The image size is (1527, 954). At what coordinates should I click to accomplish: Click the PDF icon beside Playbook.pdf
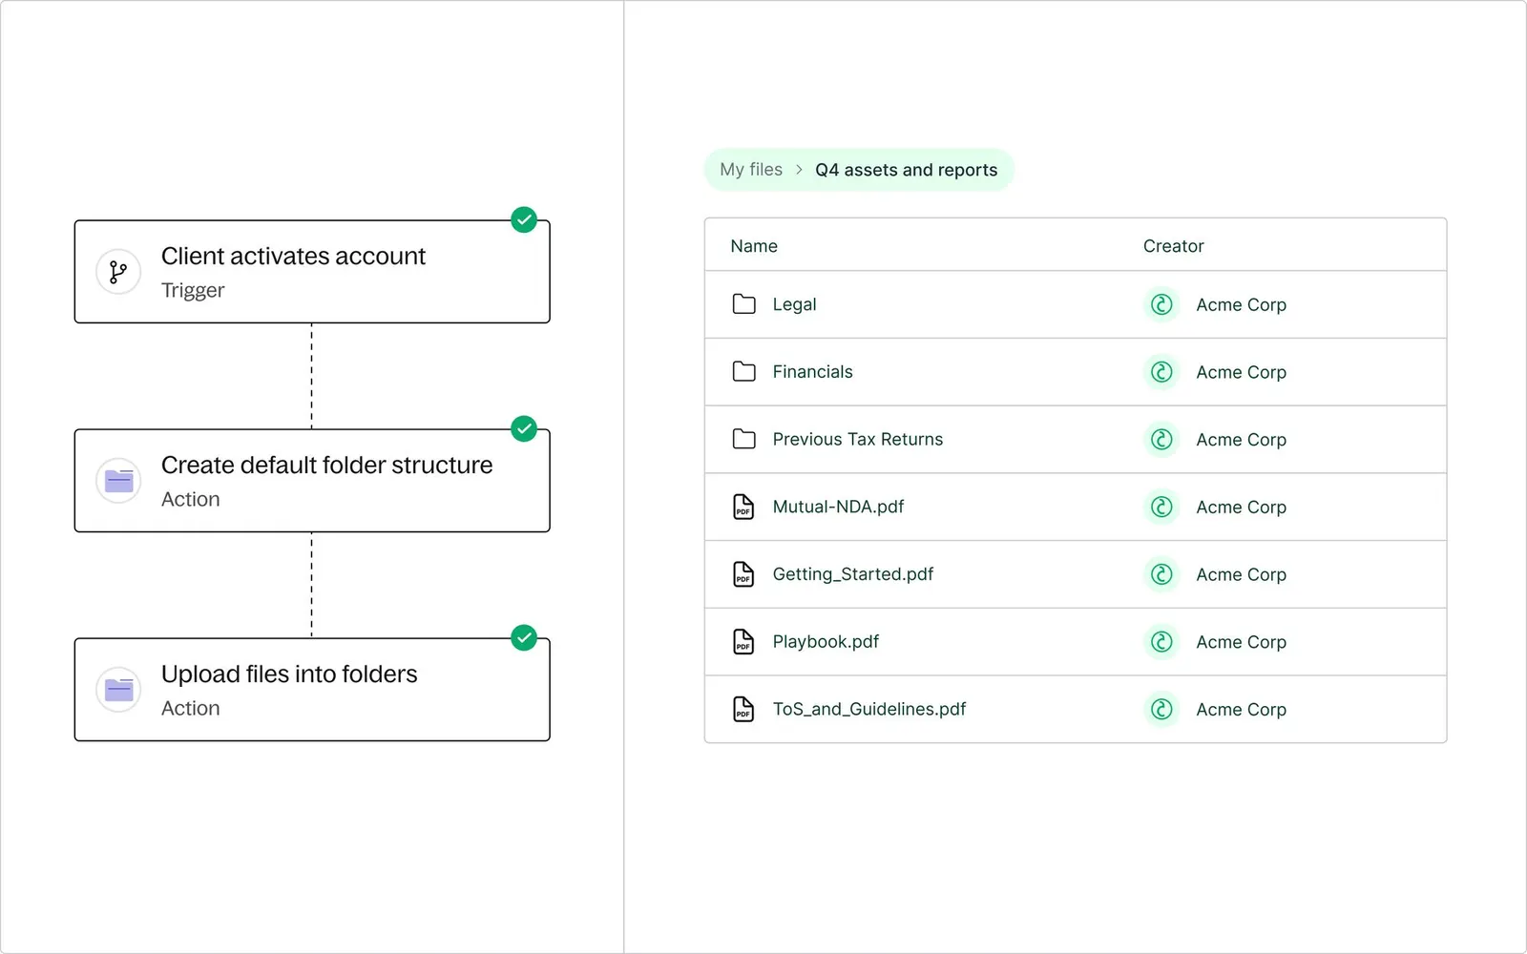click(x=743, y=642)
